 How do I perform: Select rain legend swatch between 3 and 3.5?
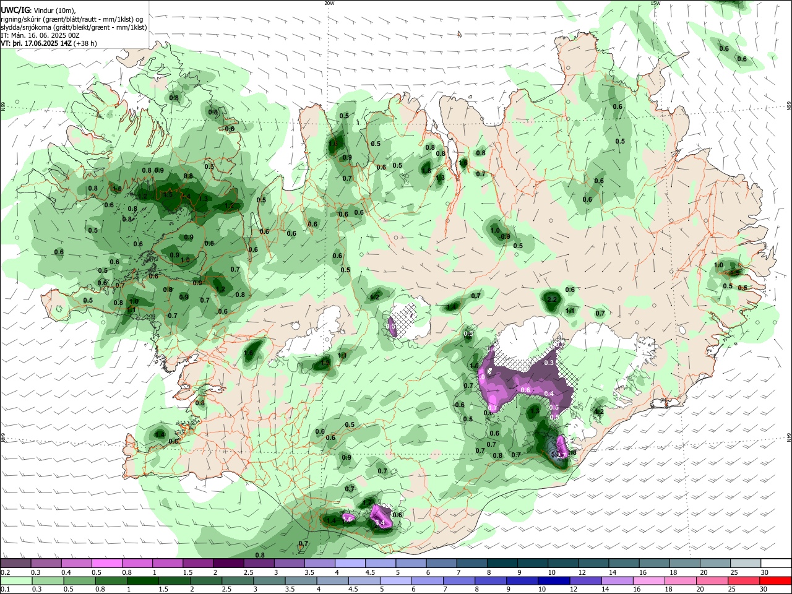click(269, 580)
